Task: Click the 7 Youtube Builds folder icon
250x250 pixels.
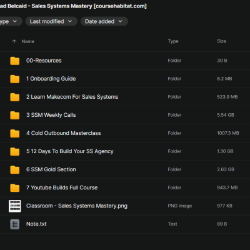Action: click(15, 187)
